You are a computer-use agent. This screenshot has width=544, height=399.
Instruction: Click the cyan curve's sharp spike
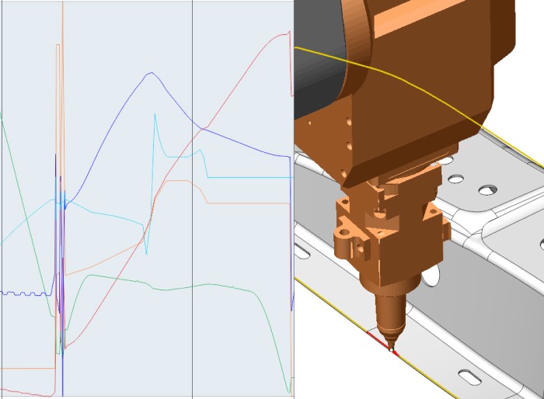(x=155, y=116)
